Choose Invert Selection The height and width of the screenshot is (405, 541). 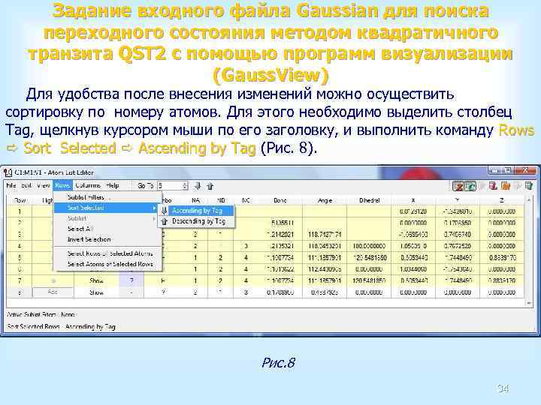106,239
